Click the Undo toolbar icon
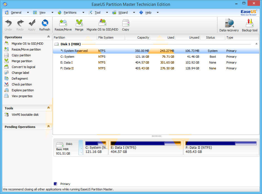The height and width of the screenshot is (194, 262). tap(8, 25)
